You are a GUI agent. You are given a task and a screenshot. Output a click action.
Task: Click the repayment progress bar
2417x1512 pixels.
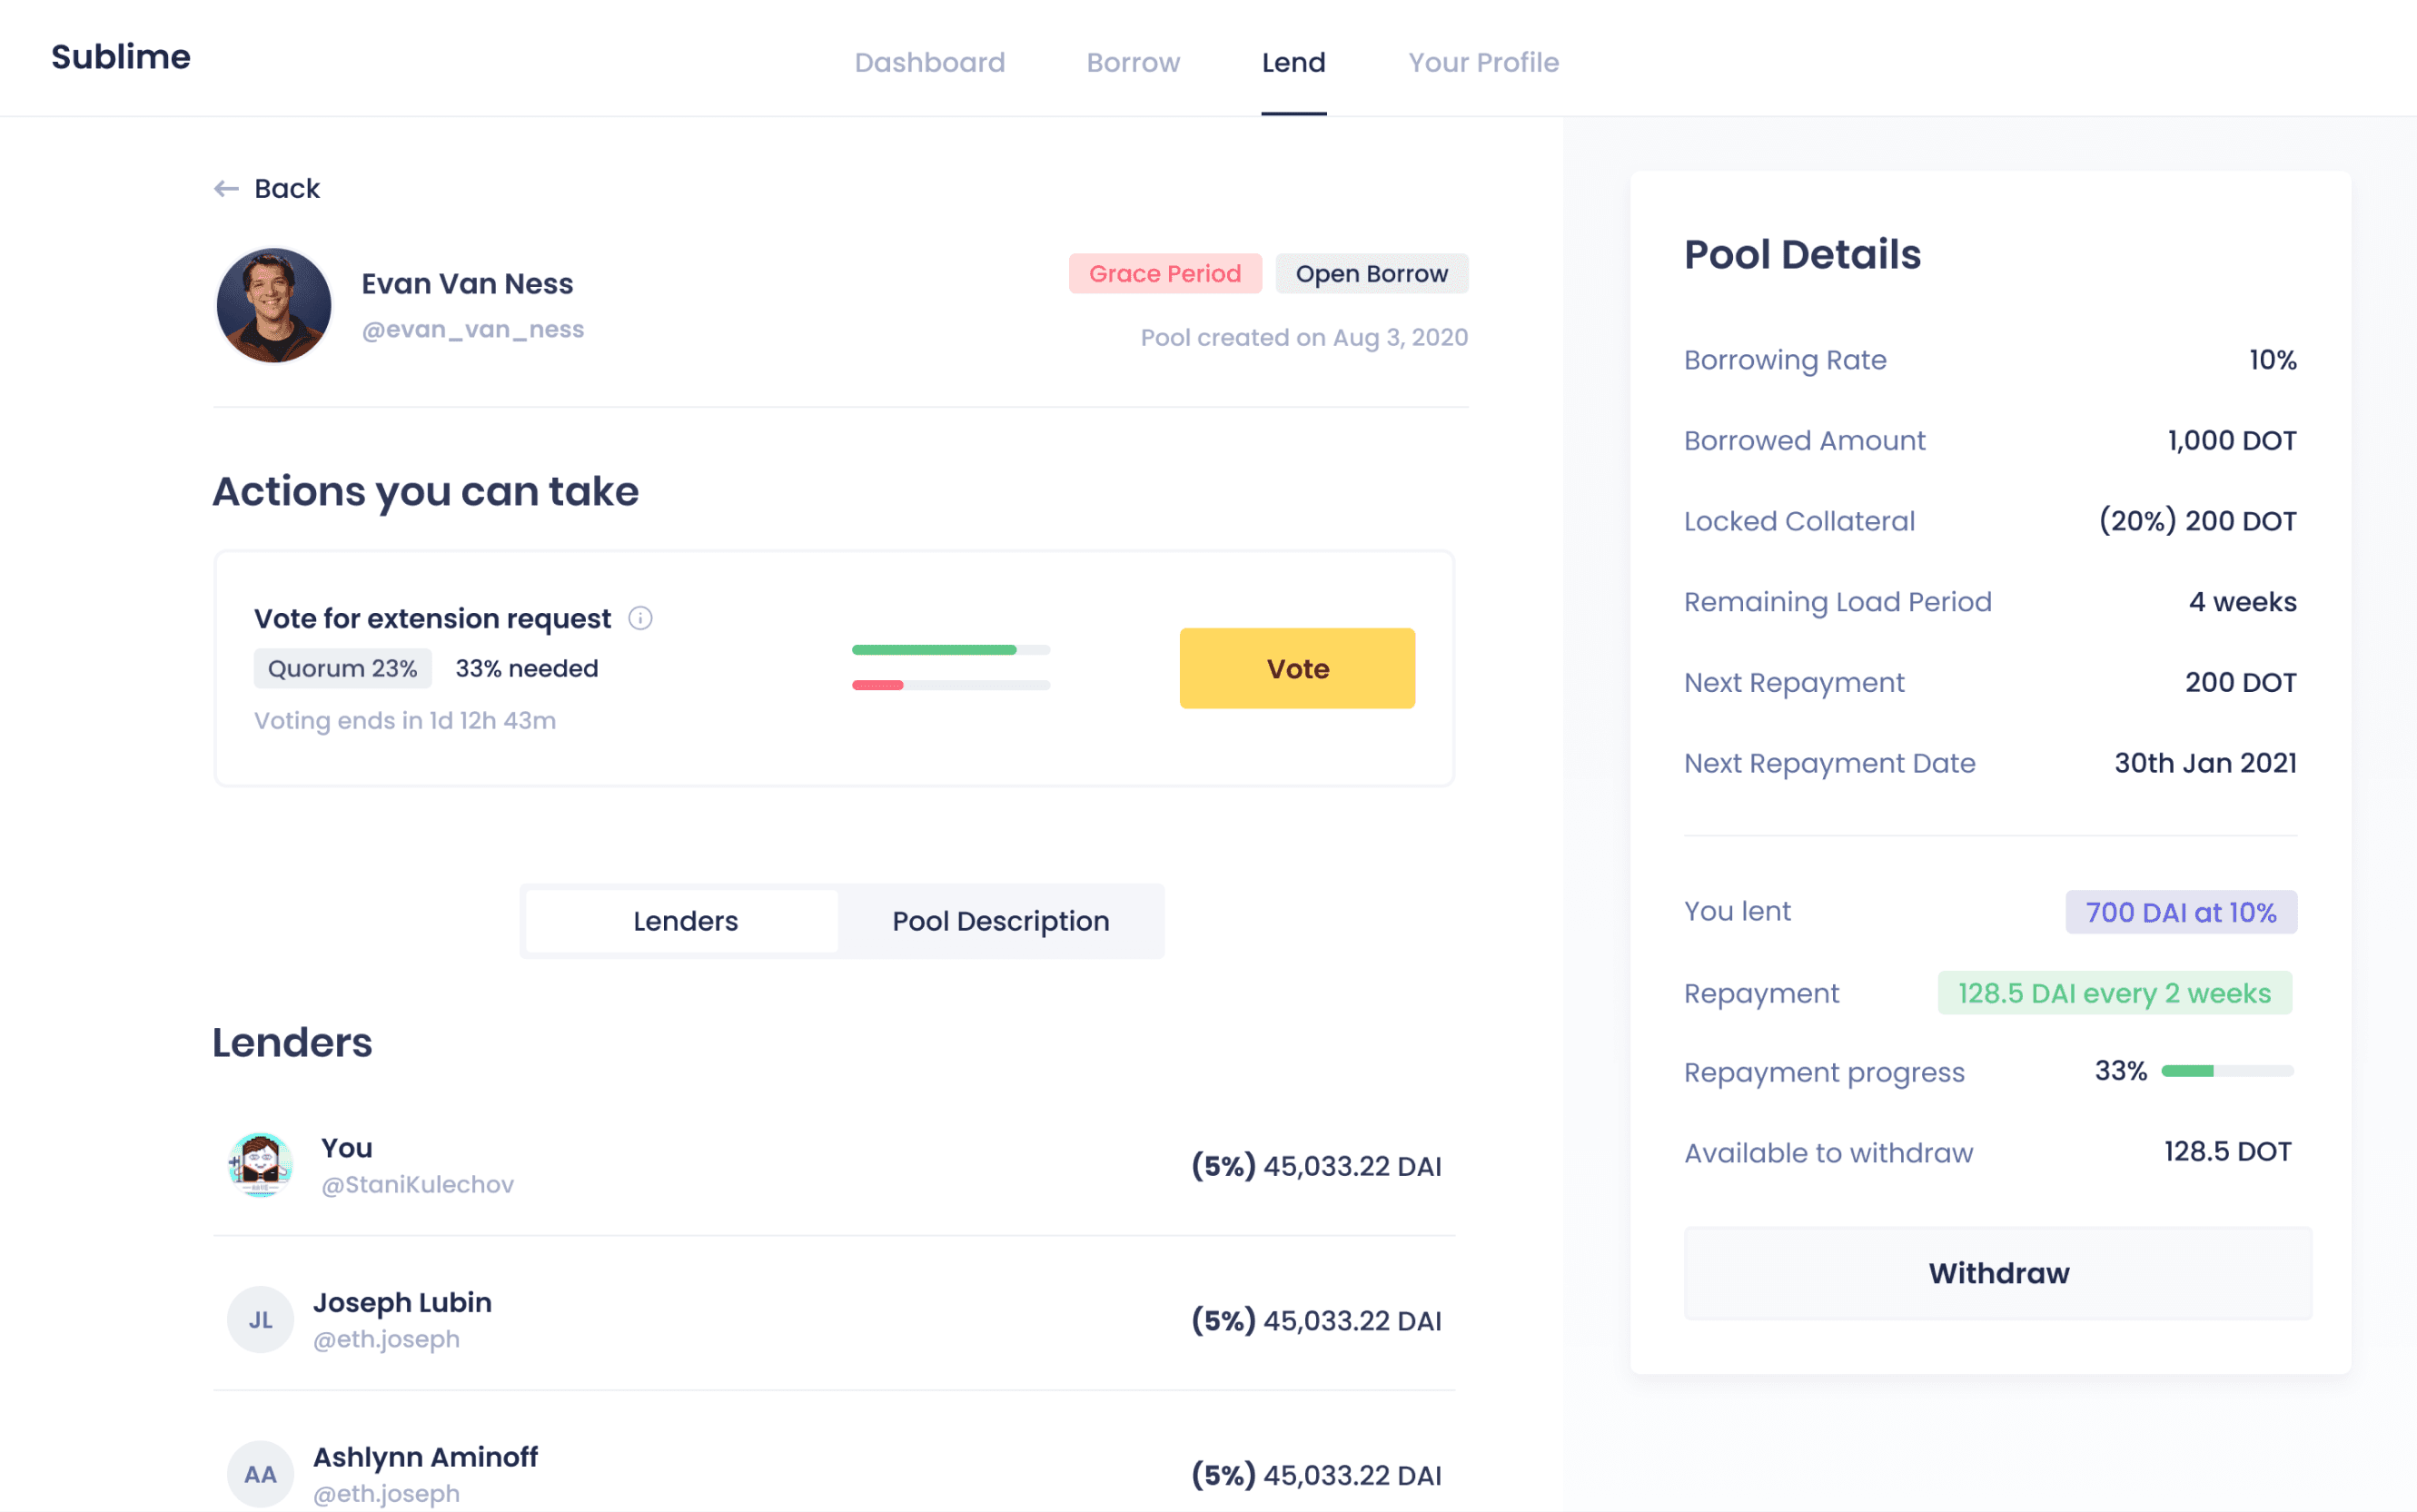(2227, 1071)
